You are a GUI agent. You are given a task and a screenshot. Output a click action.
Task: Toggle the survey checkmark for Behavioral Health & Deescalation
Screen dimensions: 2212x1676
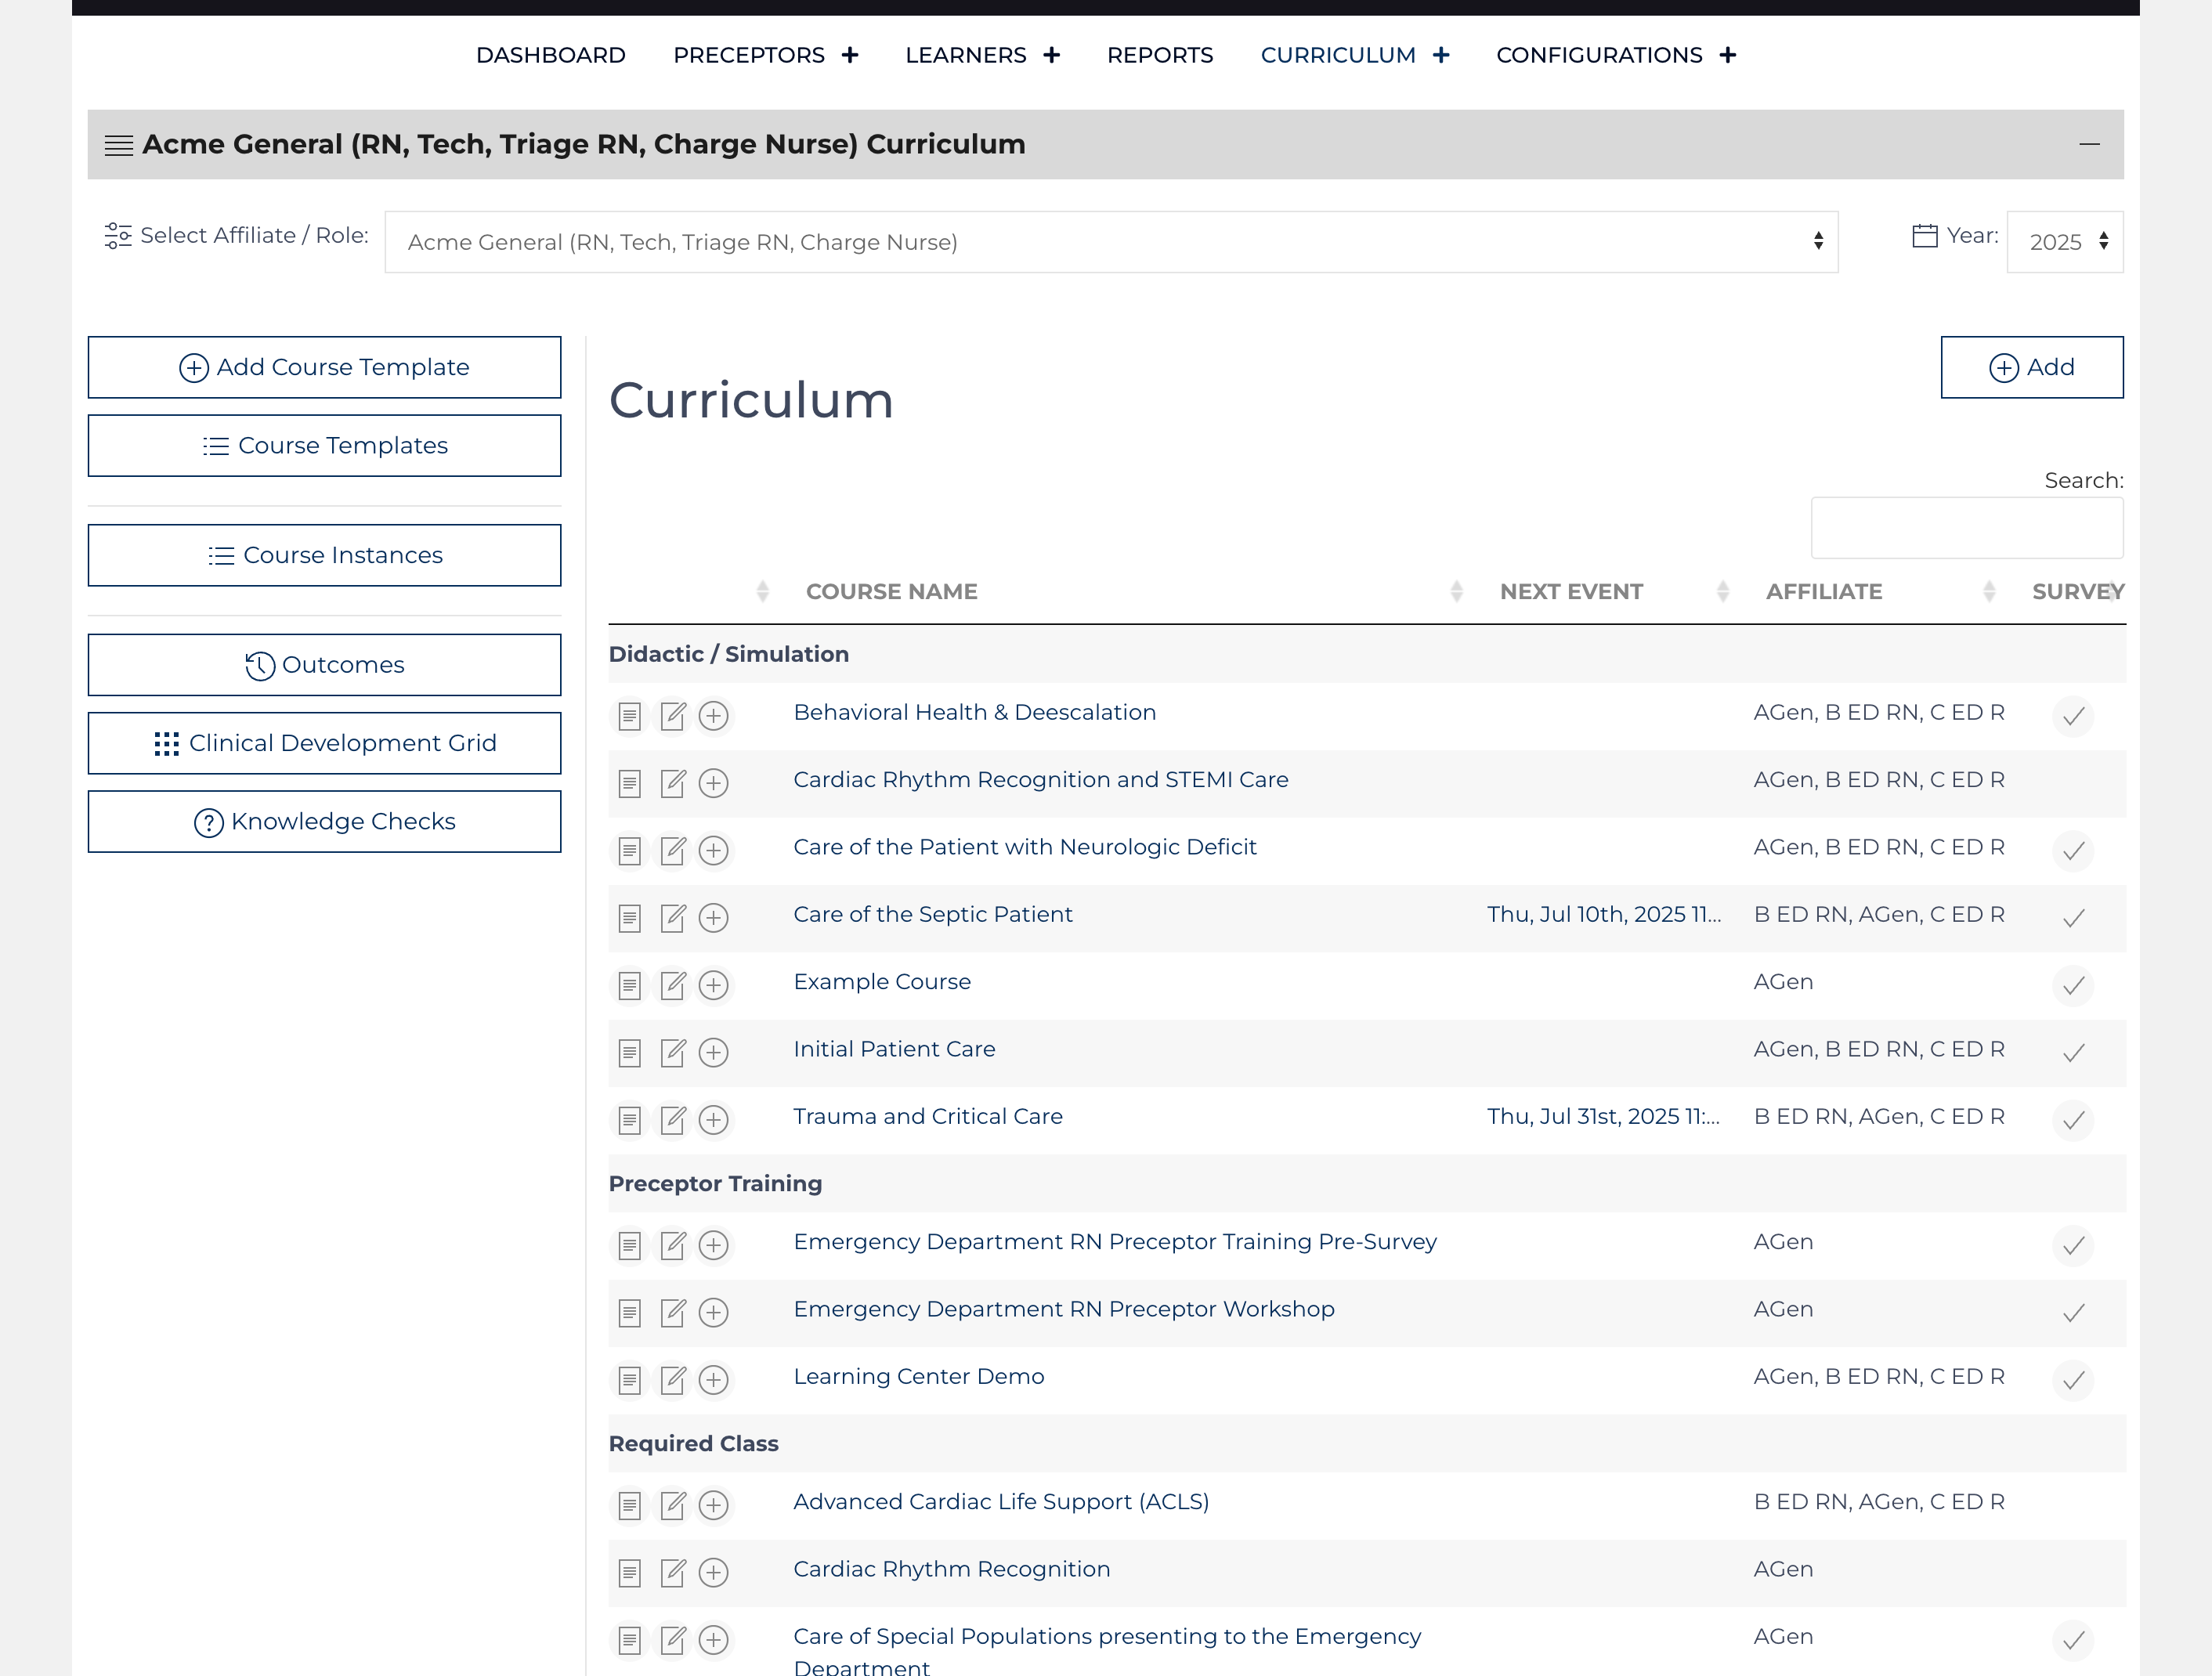coord(2073,716)
